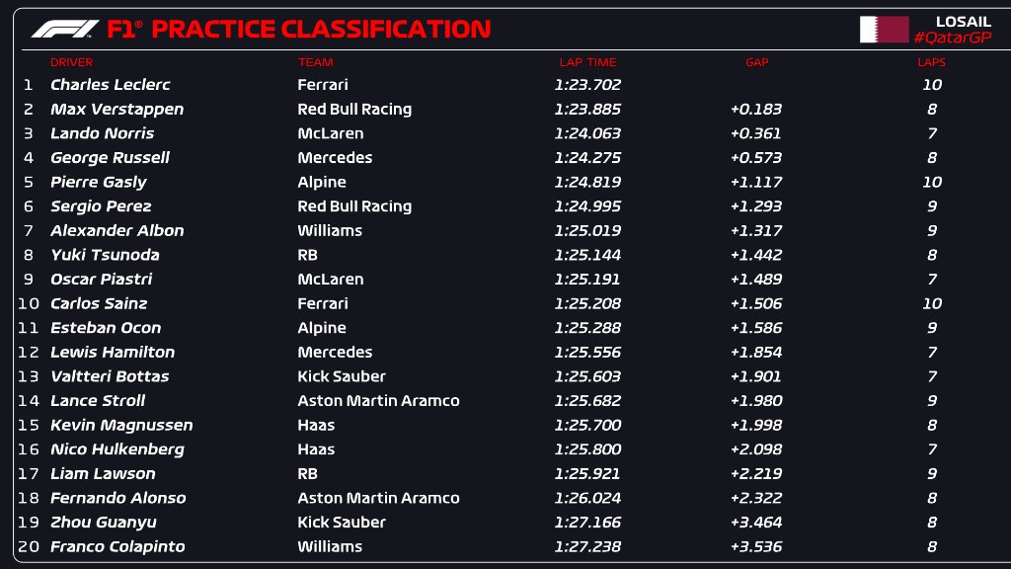
Task: Click the F1 logo icon
Action: [64, 29]
